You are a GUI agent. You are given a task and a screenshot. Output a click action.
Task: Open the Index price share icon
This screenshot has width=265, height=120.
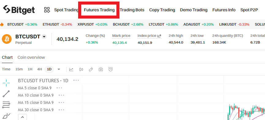tap(159, 36)
